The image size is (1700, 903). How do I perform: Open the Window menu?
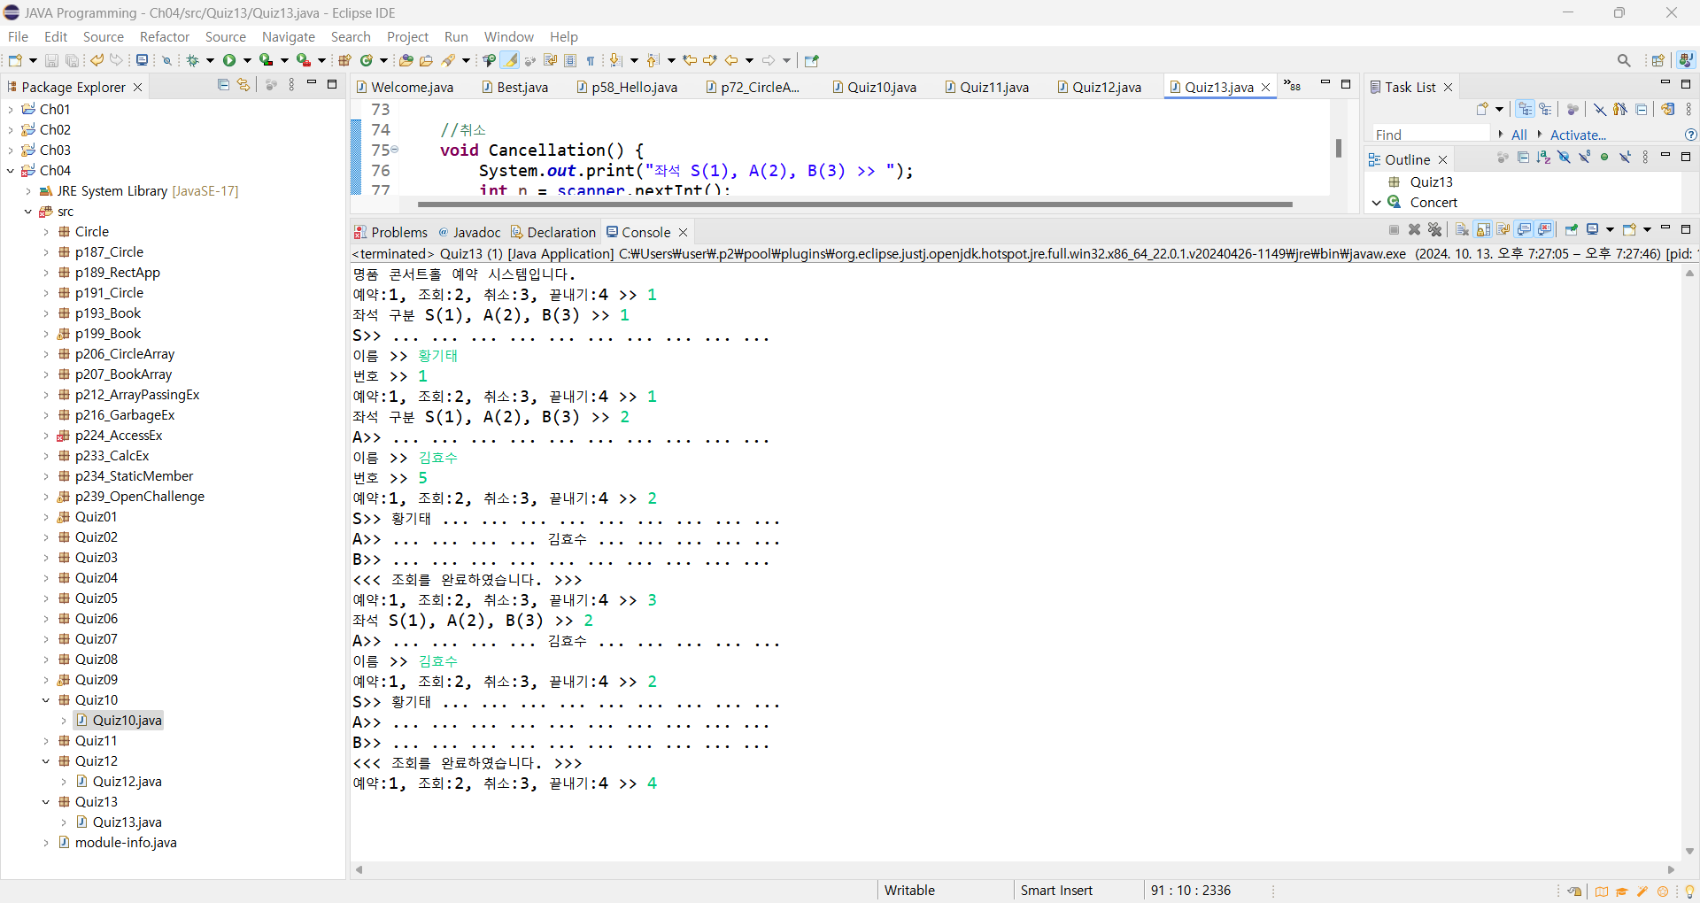tap(509, 36)
